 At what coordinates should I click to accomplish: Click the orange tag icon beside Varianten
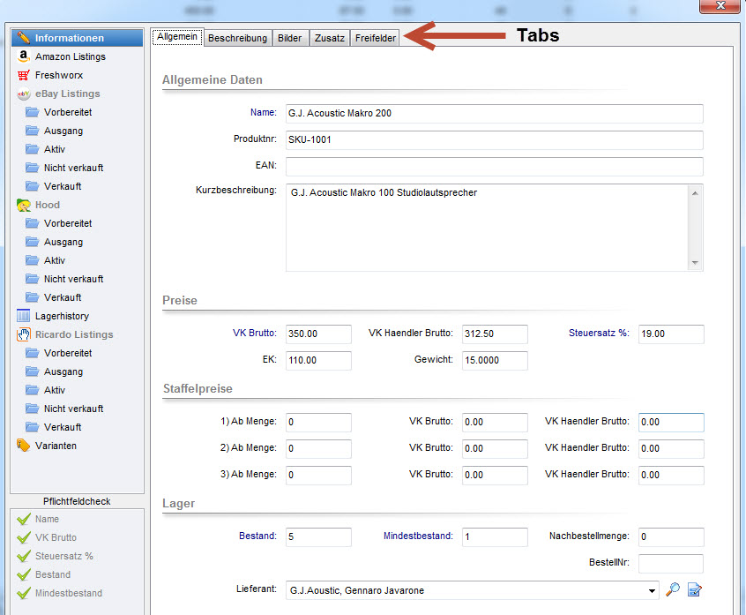coord(23,446)
